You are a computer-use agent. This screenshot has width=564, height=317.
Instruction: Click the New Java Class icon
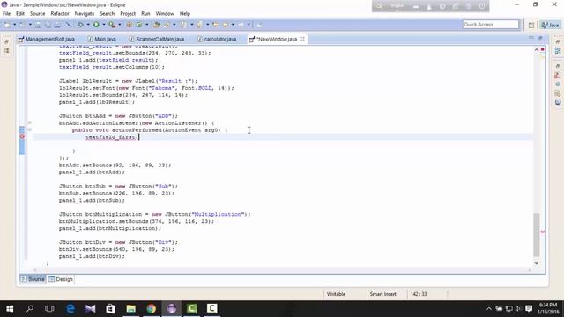point(139,25)
